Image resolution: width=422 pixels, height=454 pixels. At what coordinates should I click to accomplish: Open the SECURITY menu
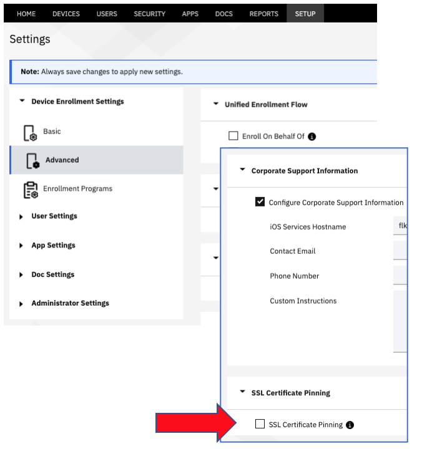point(150,14)
